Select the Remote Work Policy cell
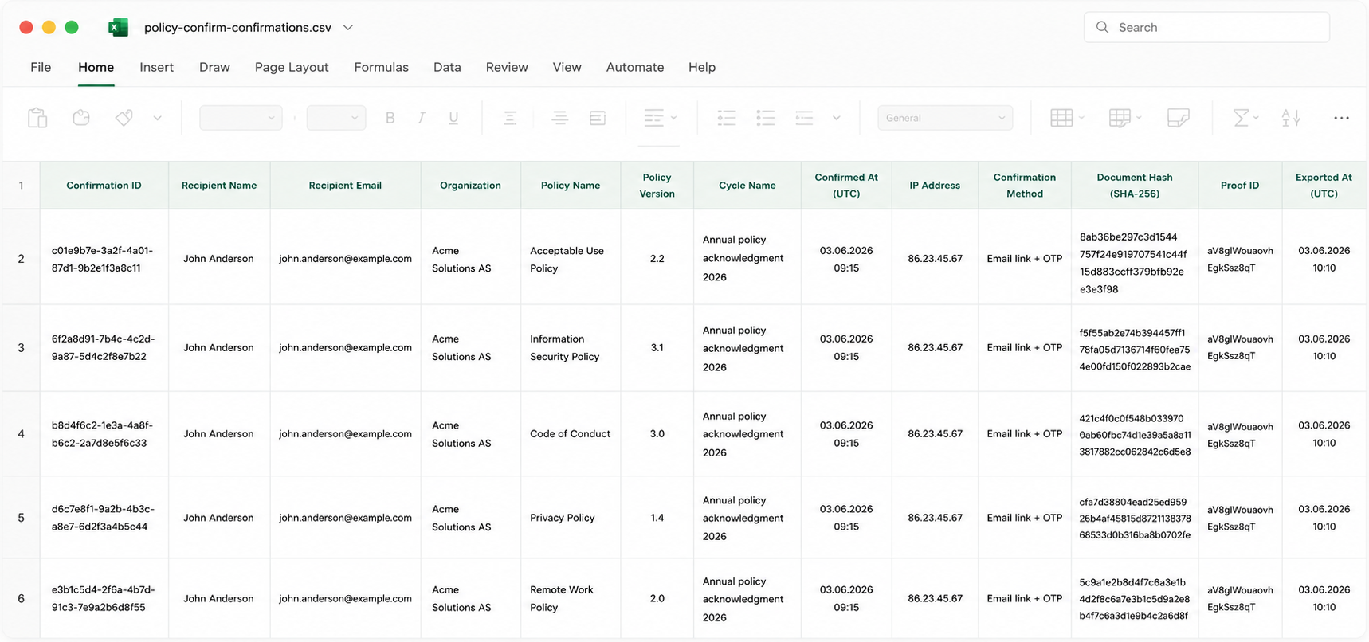 (x=571, y=598)
